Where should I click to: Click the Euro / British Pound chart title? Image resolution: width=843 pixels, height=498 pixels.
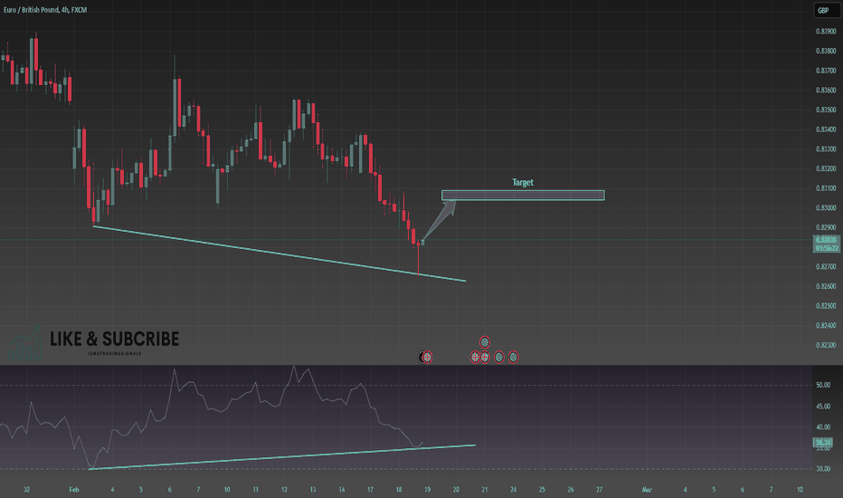pyautogui.click(x=45, y=10)
